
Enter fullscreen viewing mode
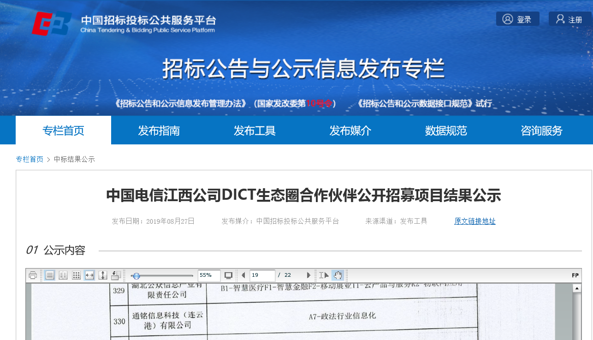pyautogui.click(x=228, y=275)
